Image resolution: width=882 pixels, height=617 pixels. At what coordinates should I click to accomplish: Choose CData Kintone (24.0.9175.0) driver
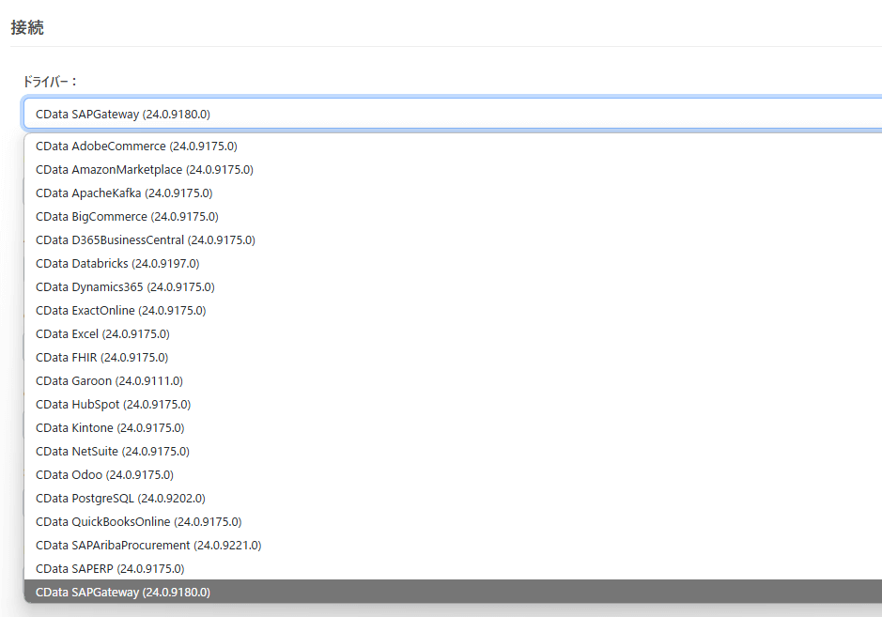pyautogui.click(x=453, y=428)
